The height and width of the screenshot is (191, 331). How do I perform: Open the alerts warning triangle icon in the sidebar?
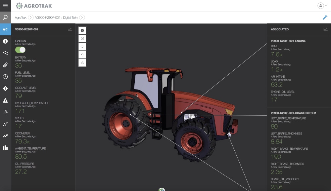click(5, 100)
